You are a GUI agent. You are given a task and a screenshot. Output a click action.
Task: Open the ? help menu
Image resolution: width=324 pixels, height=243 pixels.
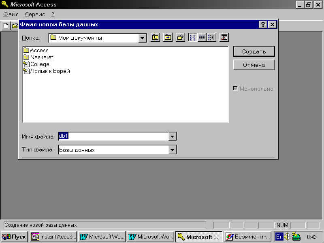53,14
